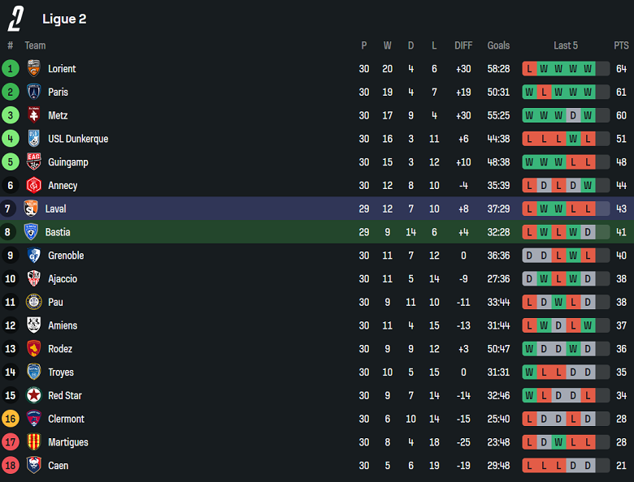Click the Grenoble team name
Viewport: 634px width, 482px height.
tap(66, 256)
